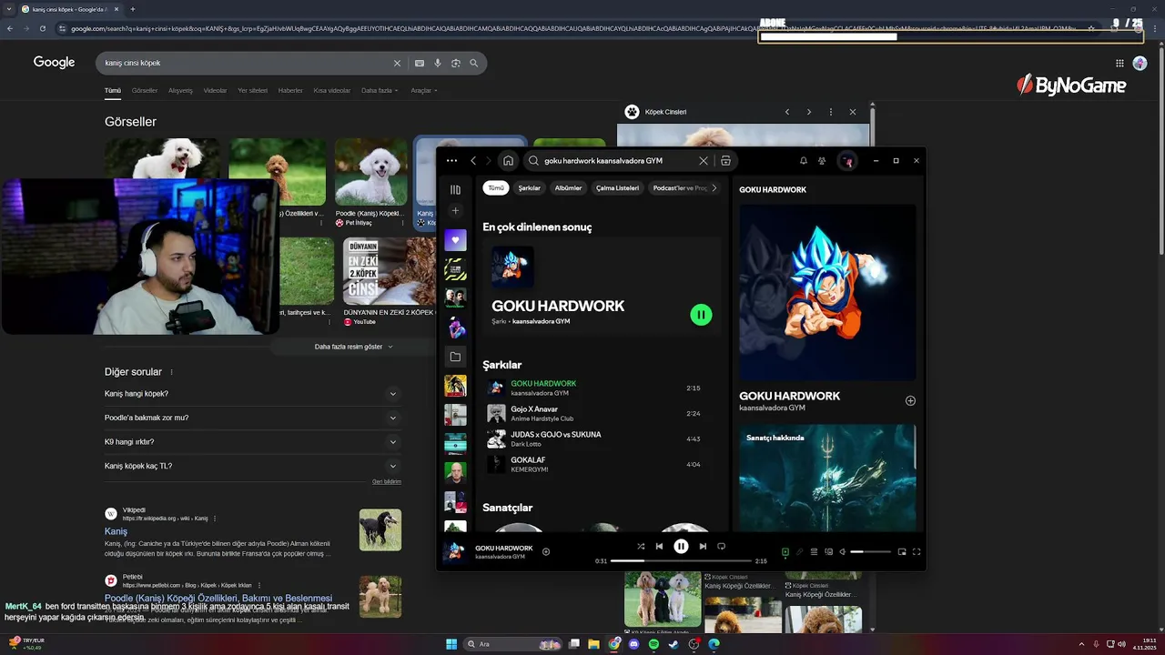The height and width of the screenshot is (655, 1165).
Task: Open Spotify notifications bell
Action: pos(804,161)
